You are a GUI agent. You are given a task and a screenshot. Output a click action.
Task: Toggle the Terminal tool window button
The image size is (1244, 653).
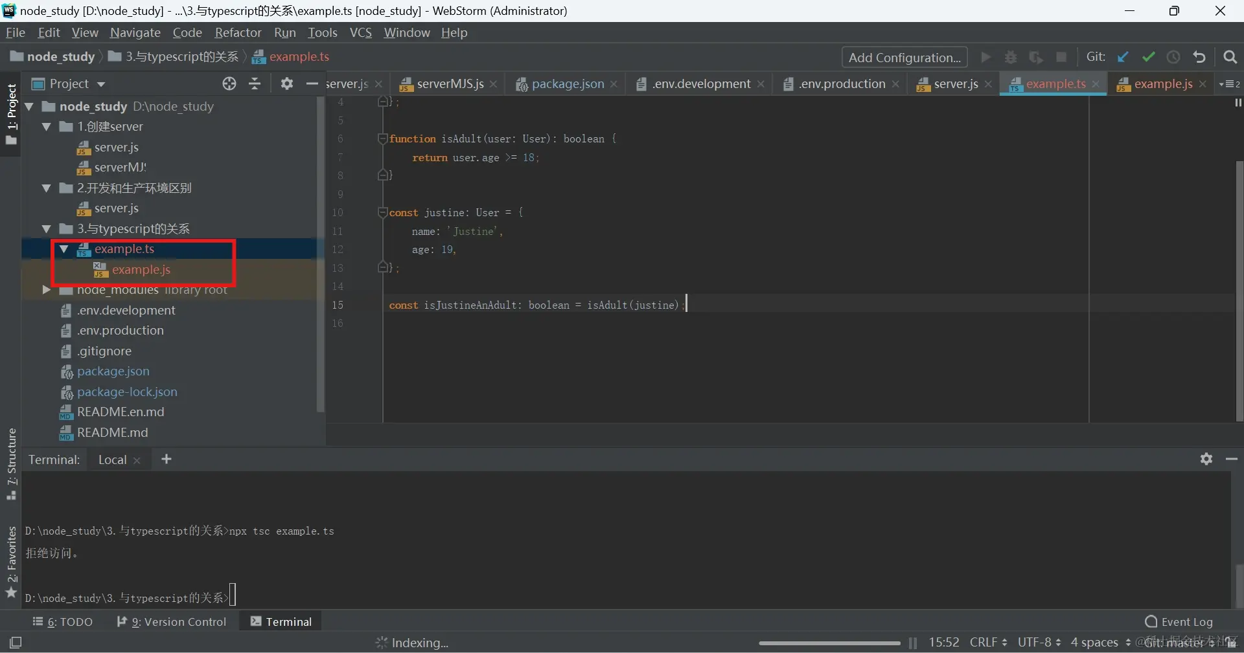point(281,622)
